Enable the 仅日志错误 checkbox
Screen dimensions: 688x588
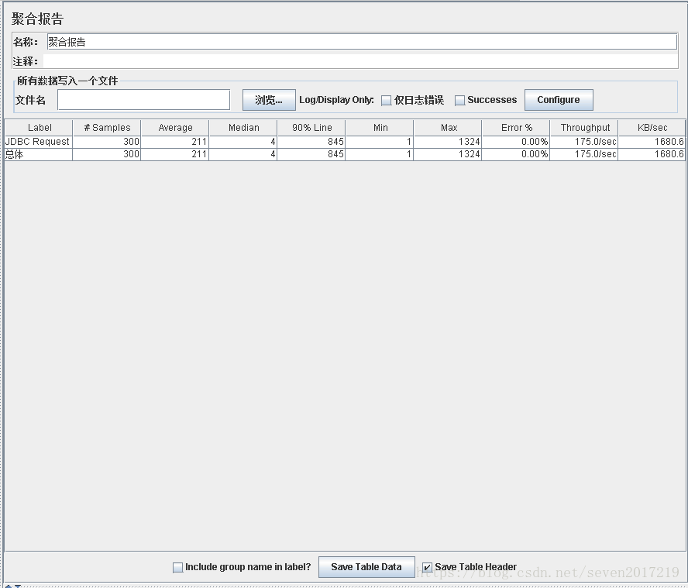[386, 101]
